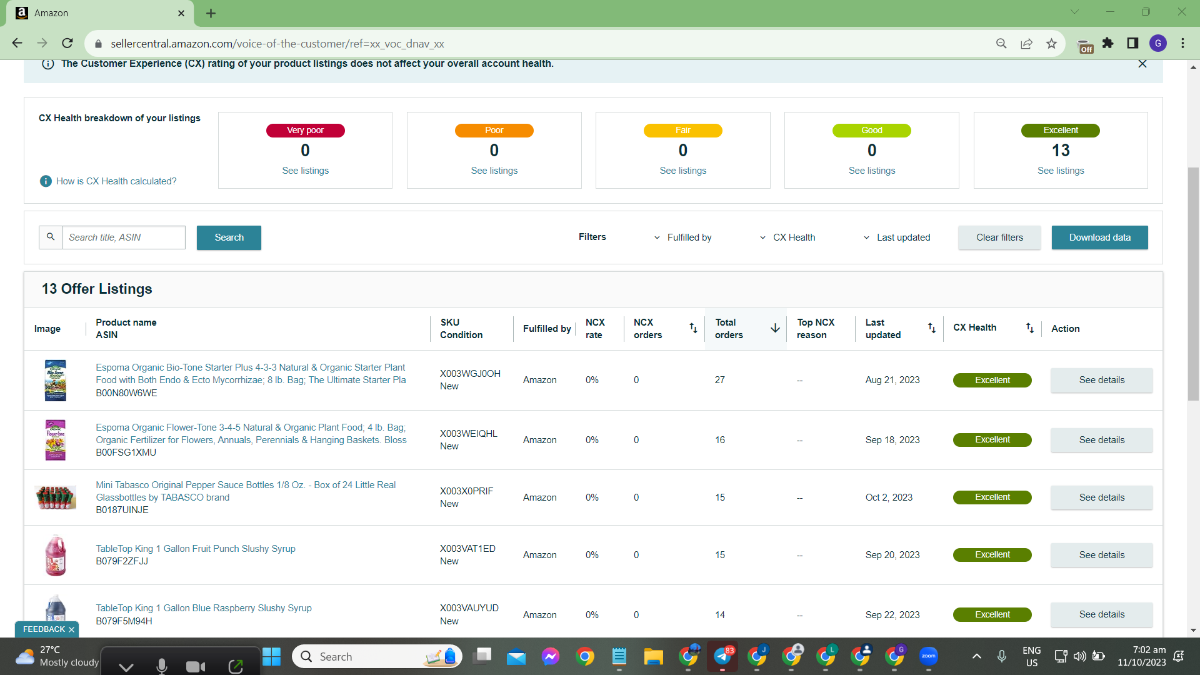Sort listings by Last updated
This screenshot has width=1200, height=675.
pyautogui.click(x=932, y=328)
